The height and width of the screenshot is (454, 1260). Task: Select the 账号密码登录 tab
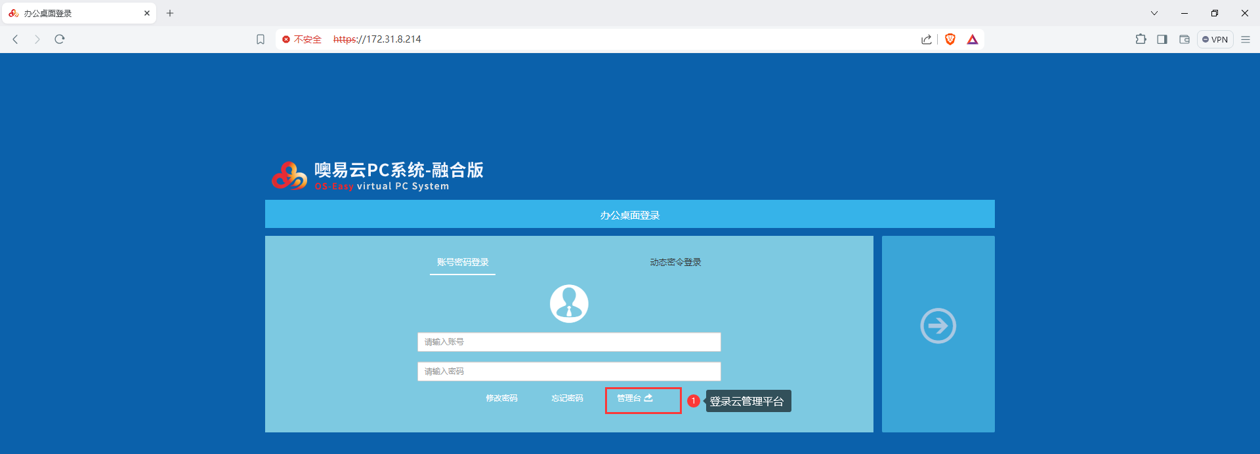point(463,262)
